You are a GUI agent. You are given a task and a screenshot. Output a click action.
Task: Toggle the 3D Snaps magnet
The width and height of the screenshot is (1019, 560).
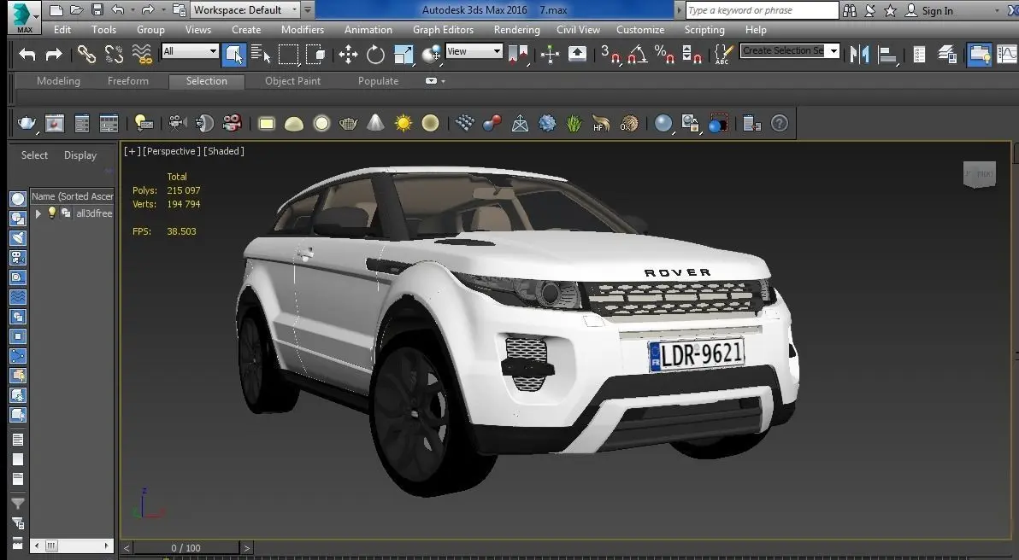[610, 55]
